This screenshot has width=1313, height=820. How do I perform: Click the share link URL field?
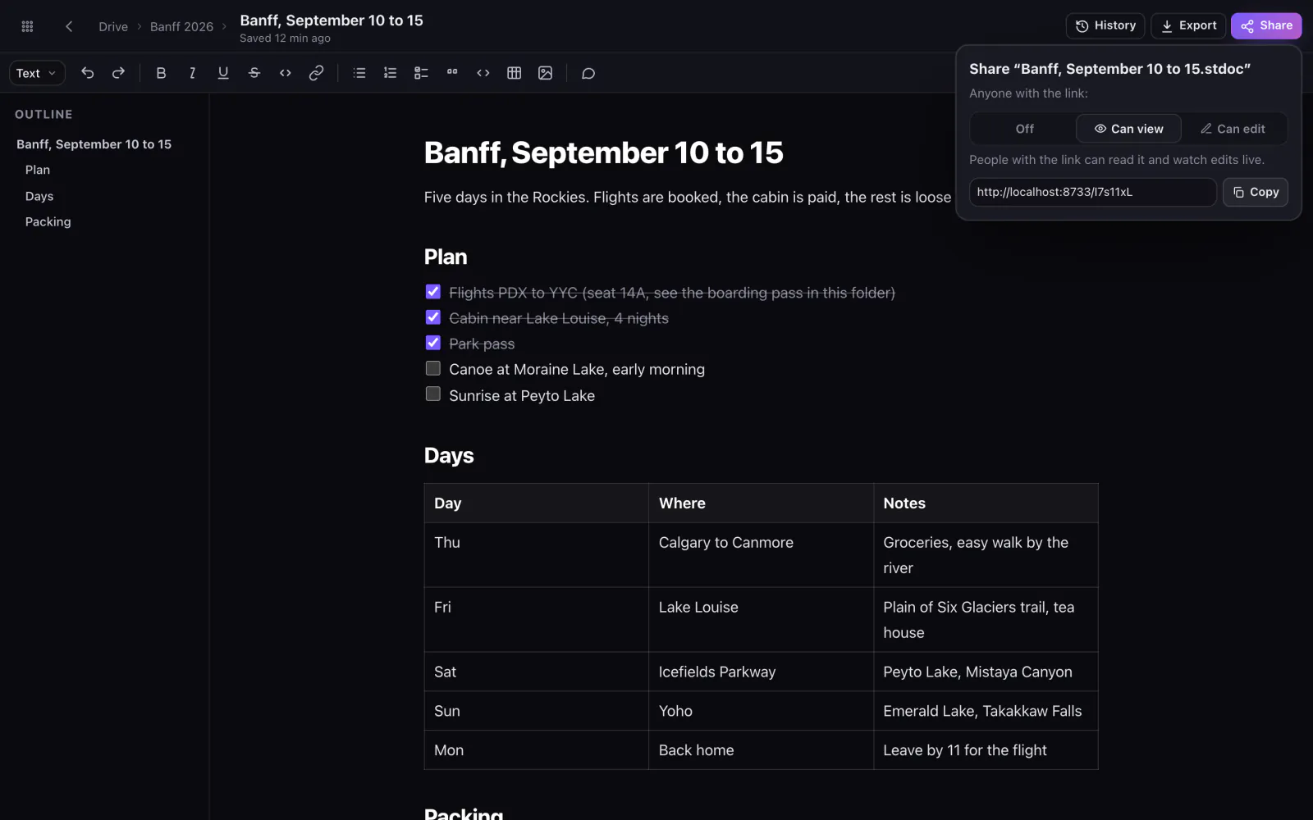click(1092, 192)
